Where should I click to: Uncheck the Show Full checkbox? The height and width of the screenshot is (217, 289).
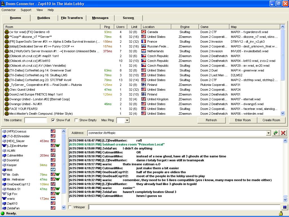pos(53,120)
